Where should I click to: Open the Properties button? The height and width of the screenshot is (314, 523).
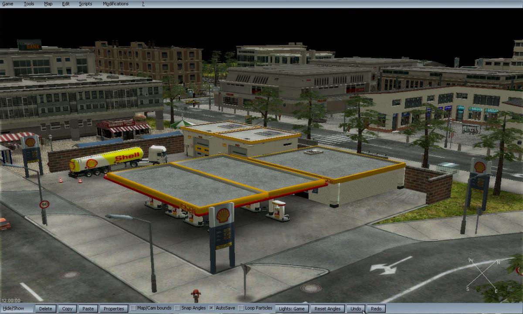pos(114,309)
